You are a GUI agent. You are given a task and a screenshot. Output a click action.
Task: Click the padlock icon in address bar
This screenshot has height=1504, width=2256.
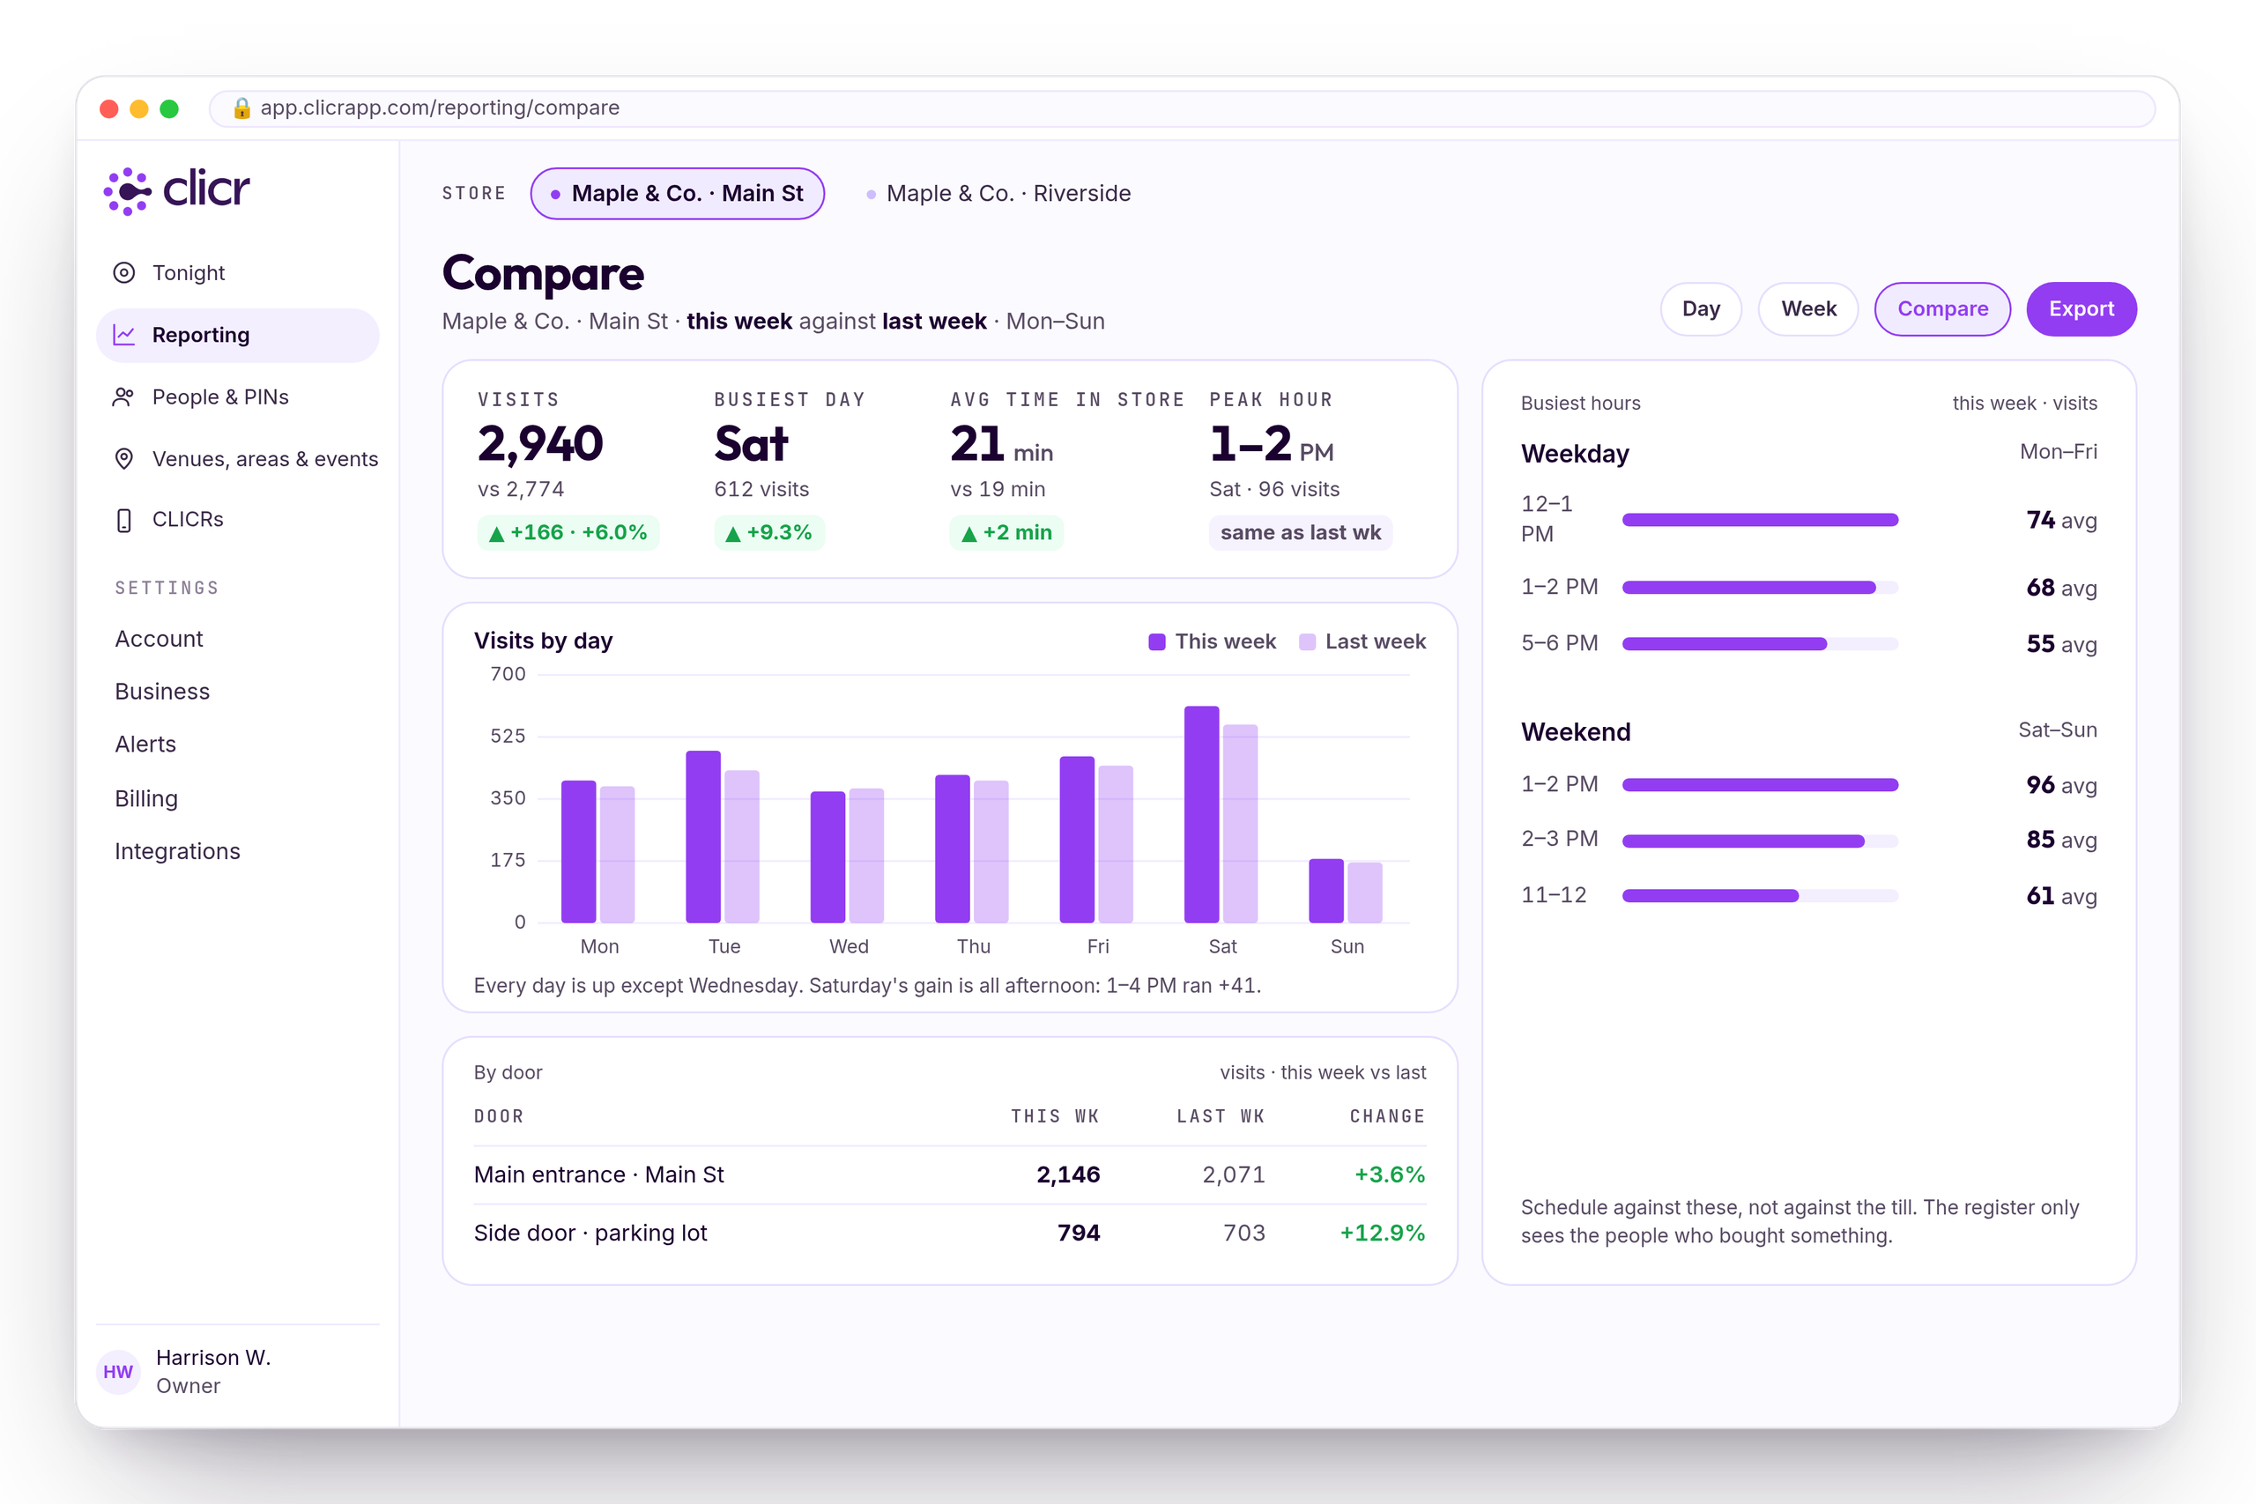[241, 107]
